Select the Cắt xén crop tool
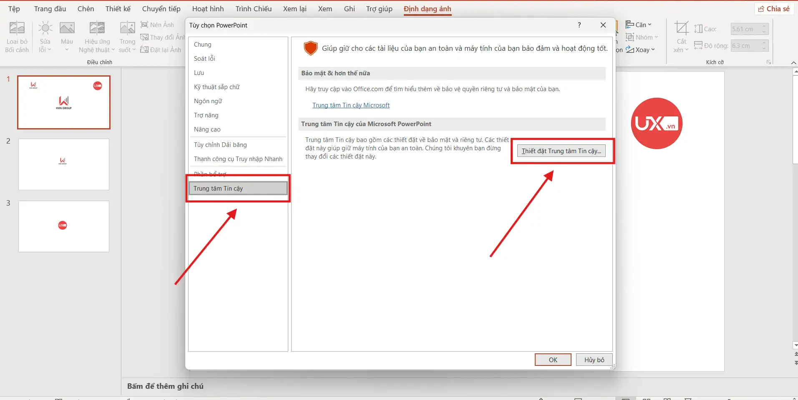The height and width of the screenshot is (400, 798). (x=681, y=29)
